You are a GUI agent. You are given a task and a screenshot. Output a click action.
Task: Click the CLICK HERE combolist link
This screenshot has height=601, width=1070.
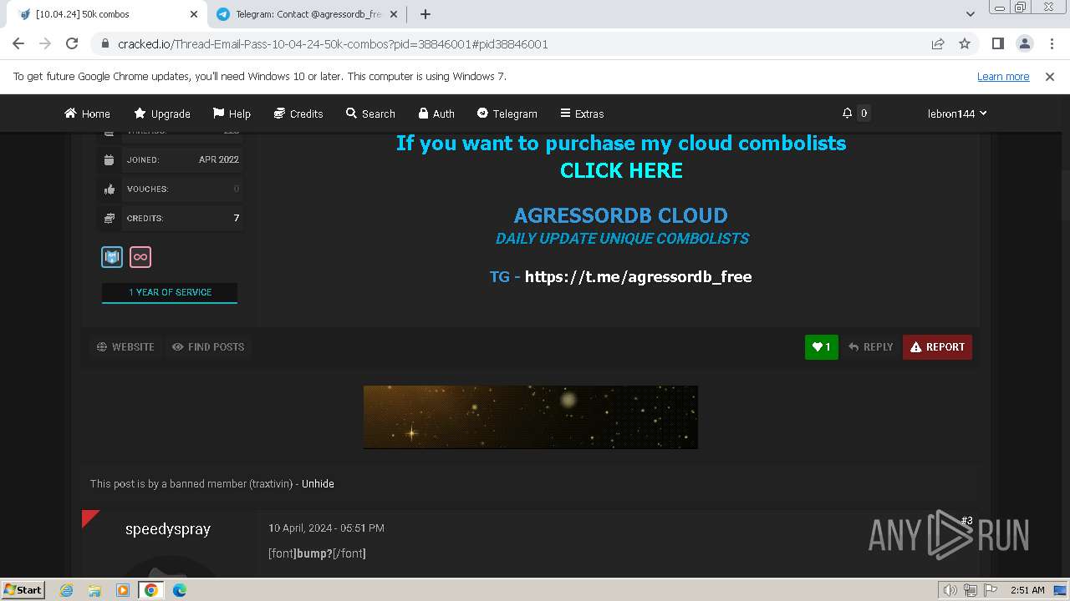[x=621, y=170]
